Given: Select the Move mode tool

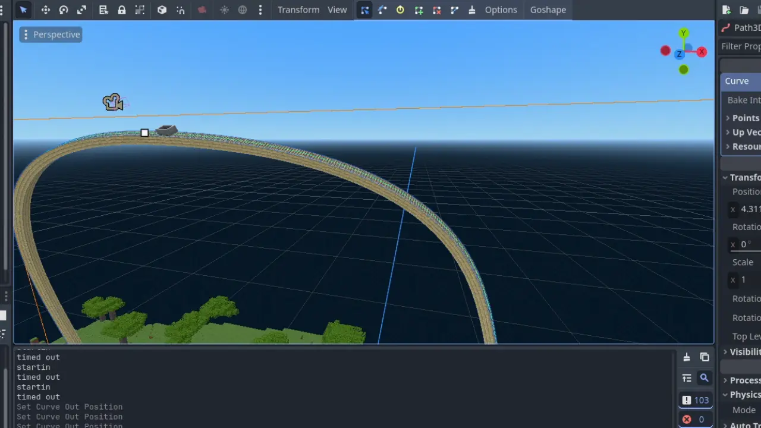Looking at the screenshot, I should (x=45, y=10).
